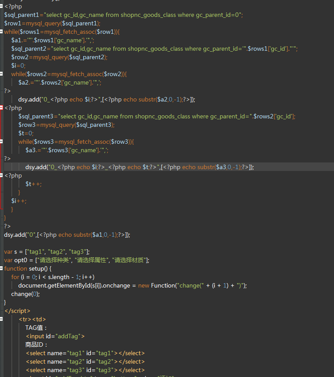Click the var s = ["tag1", "tag2", "tag3"] line
This screenshot has height=377, width=334.
click(x=47, y=252)
